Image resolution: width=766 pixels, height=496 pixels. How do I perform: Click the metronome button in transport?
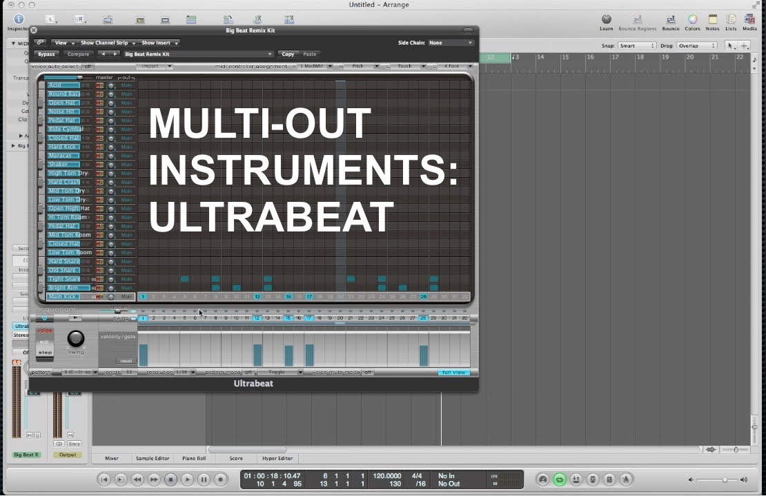pos(626,480)
